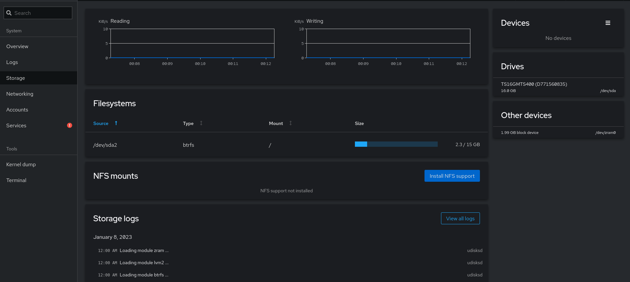This screenshot has width=630, height=282.
Task: Click the Mount column sort icon
Action: tap(291, 123)
